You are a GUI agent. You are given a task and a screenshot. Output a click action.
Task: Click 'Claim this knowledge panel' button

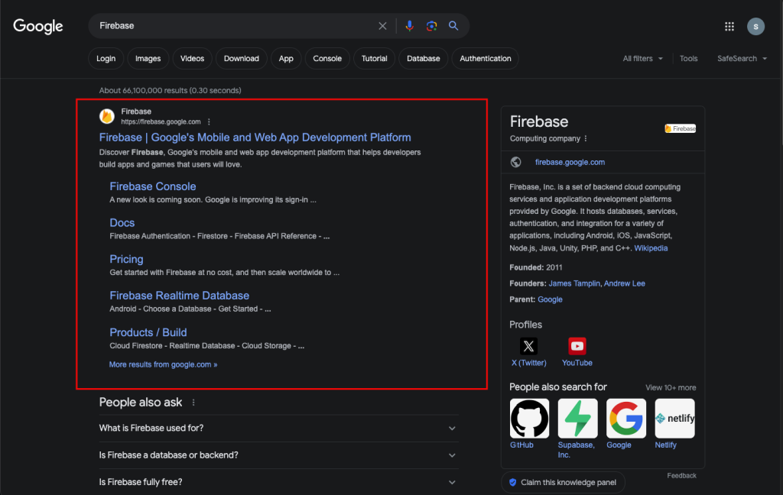(x=564, y=483)
